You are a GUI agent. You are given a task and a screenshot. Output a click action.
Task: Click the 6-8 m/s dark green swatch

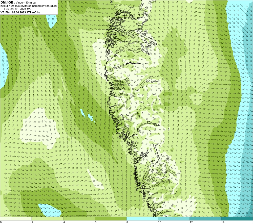(x=111, y=219)
